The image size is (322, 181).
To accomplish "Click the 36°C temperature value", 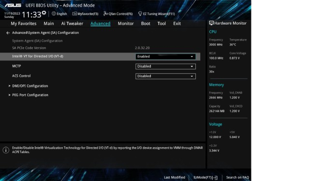I will (x=233, y=45).
